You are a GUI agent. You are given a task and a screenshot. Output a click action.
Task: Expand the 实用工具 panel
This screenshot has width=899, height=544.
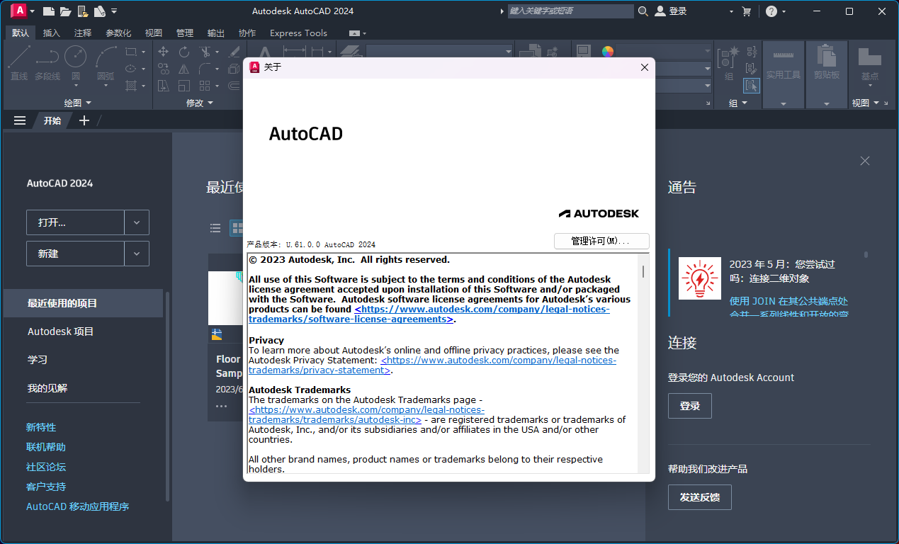click(x=784, y=103)
